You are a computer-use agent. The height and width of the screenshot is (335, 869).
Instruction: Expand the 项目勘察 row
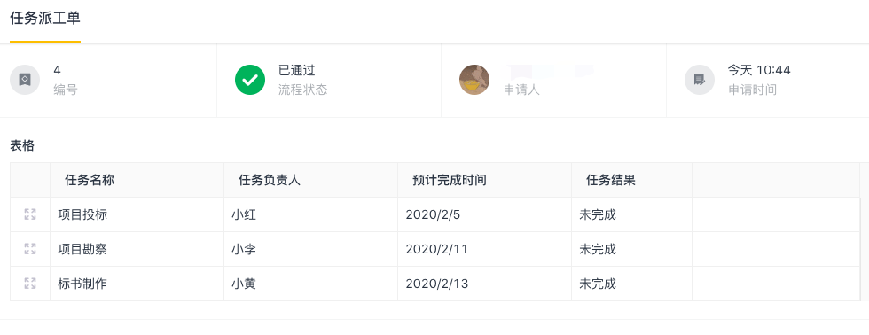[30, 249]
